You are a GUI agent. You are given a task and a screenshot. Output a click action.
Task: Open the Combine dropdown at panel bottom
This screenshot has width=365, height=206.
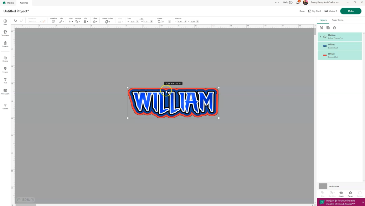click(332, 194)
